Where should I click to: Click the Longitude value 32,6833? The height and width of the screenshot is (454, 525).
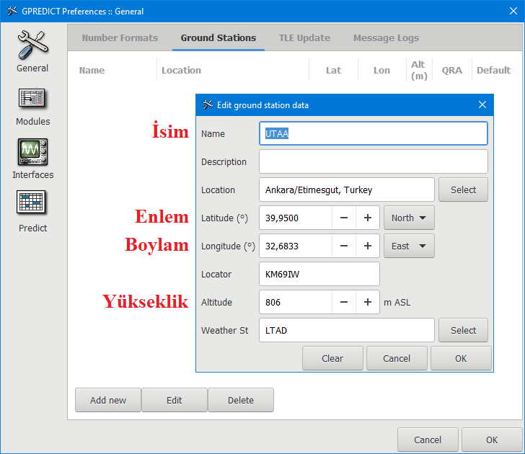point(296,246)
